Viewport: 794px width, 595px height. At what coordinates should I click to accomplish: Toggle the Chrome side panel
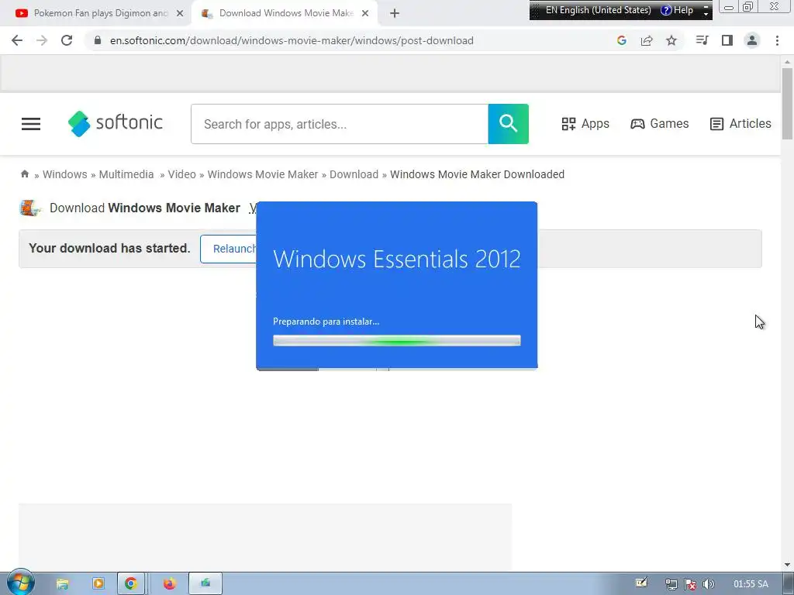(x=727, y=40)
